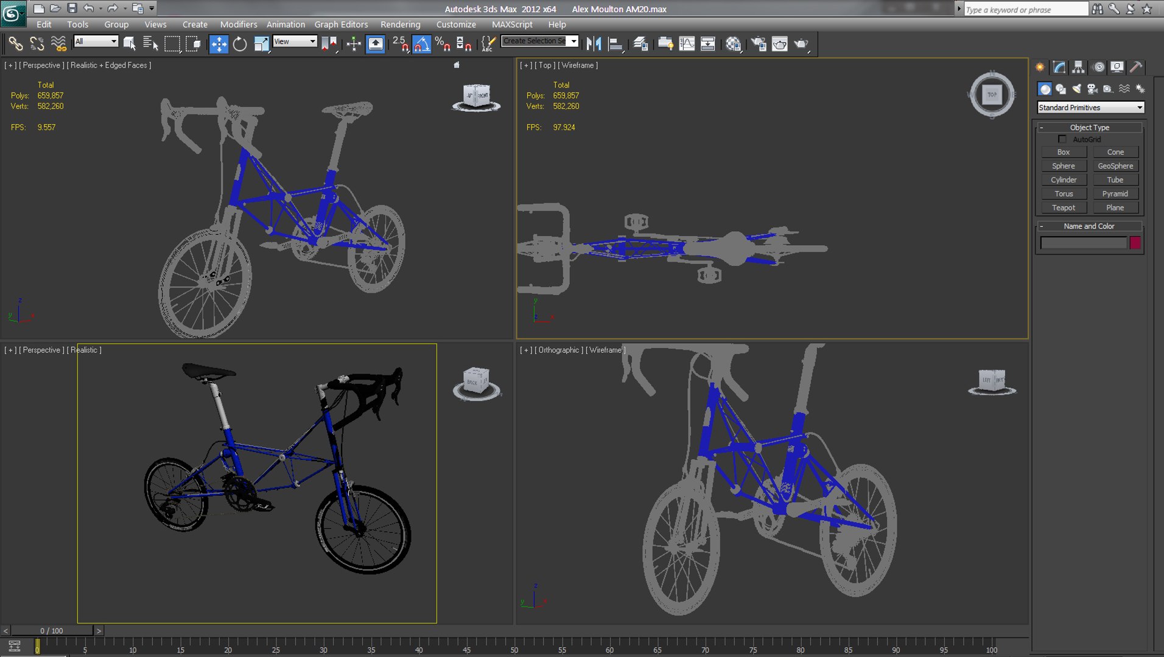This screenshot has height=657, width=1164.
Task: Open the Material Editor icon
Action: click(734, 44)
